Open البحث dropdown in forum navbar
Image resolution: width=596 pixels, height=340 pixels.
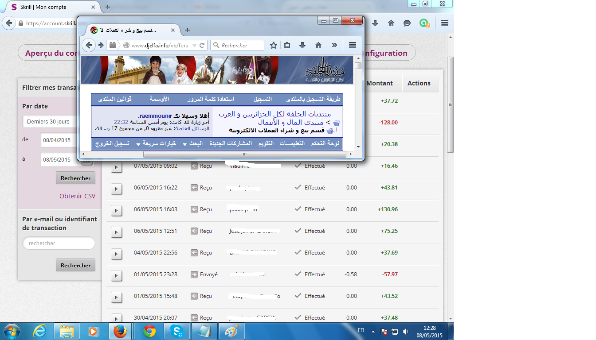[x=193, y=143]
